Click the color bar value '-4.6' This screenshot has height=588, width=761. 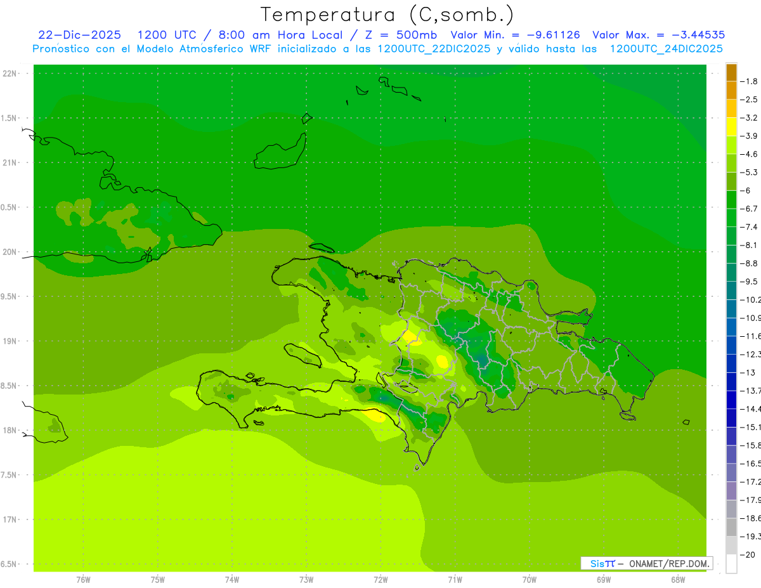[750, 154]
